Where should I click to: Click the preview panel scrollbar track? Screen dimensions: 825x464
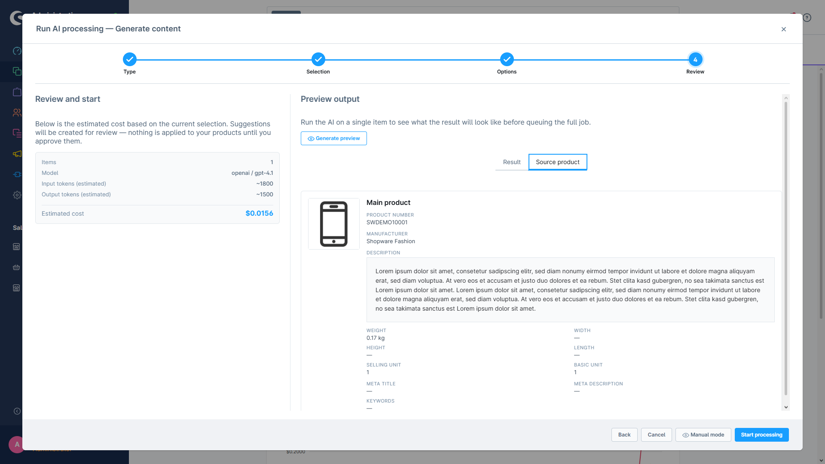(786, 253)
